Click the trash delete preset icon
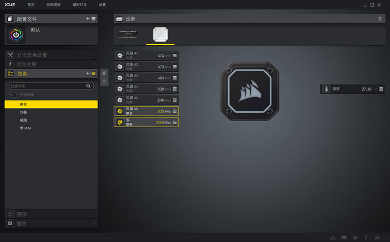 pyautogui.click(x=104, y=81)
